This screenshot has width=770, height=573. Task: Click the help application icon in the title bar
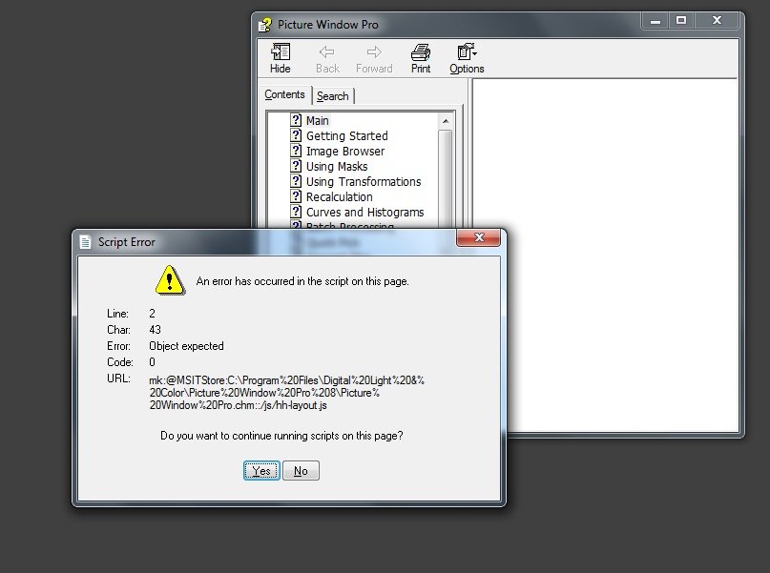click(264, 26)
